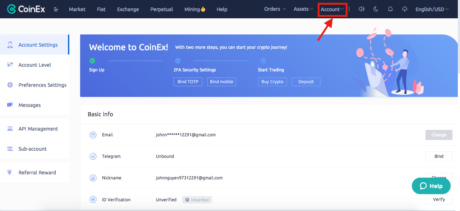460x211 pixels.
Task: Select Messages in sidebar
Action: click(x=34, y=105)
